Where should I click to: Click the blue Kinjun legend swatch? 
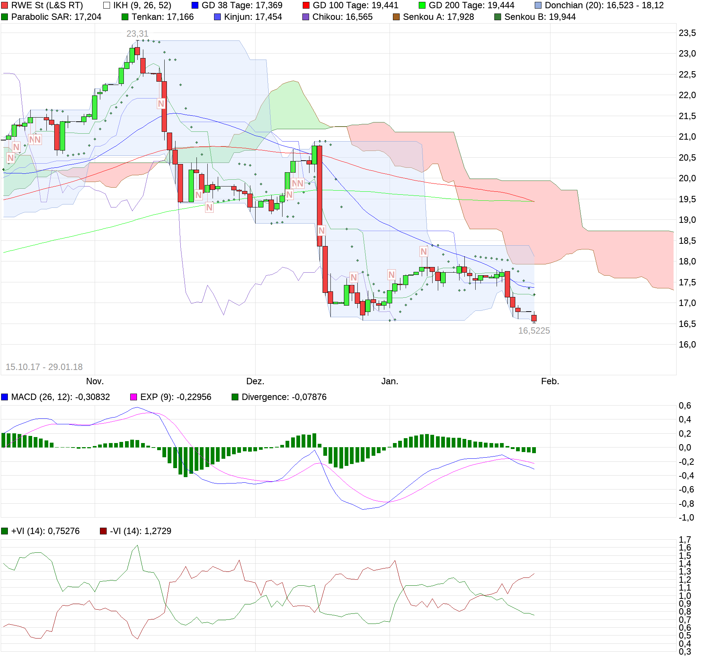pyautogui.click(x=217, y=17)
